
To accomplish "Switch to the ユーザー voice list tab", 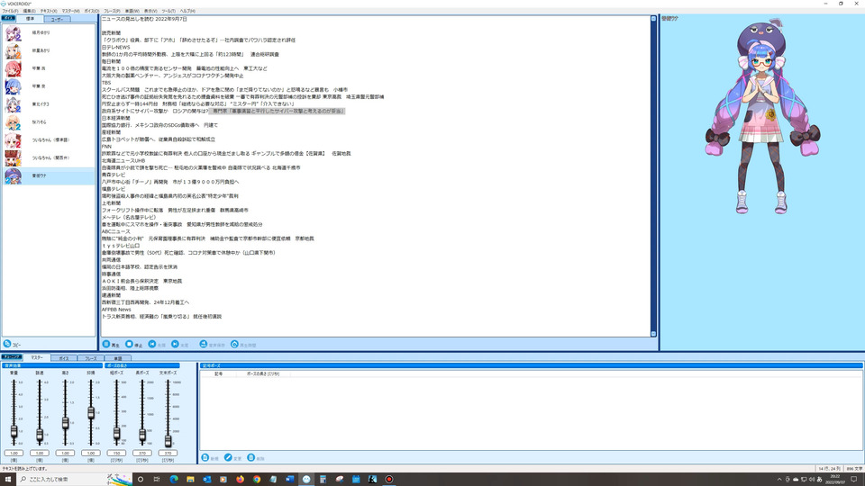I will pyautogui.click(x=57, y=19).
